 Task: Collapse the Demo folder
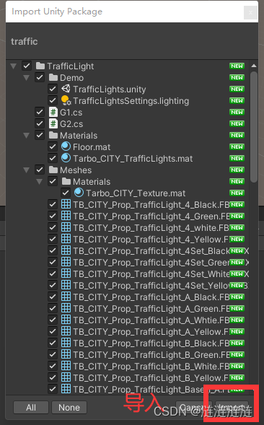[x=26, y=78]
